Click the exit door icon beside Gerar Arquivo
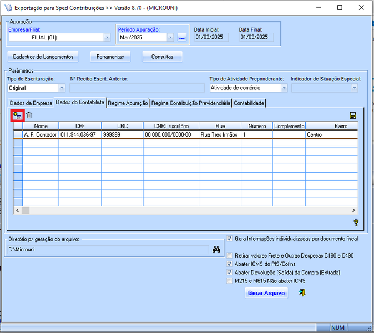The height and width of the screenshot is (333, 374). 302,292
